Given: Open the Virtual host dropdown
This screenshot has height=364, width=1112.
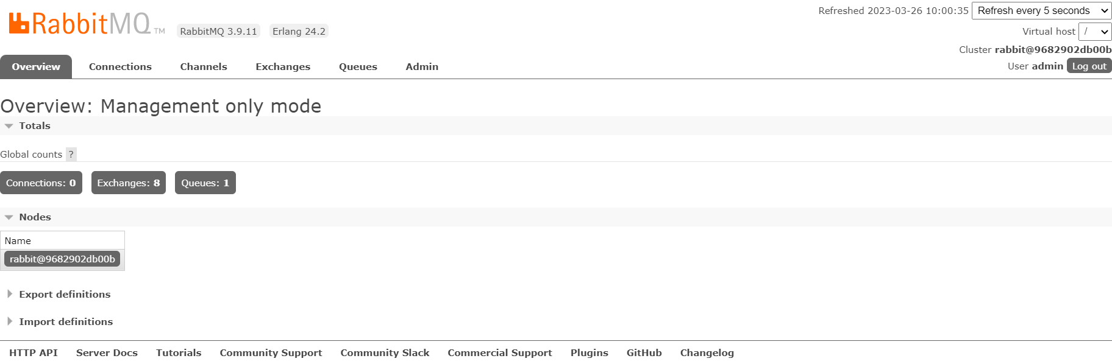Looking at the screenshot, I should point(1095,32).
